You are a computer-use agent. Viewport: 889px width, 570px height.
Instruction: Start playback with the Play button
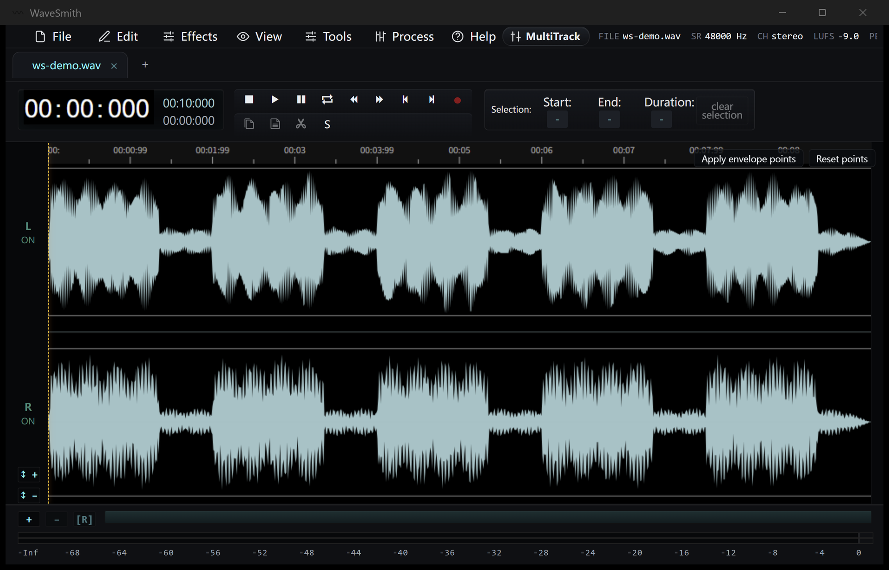[x=275, y=100]
